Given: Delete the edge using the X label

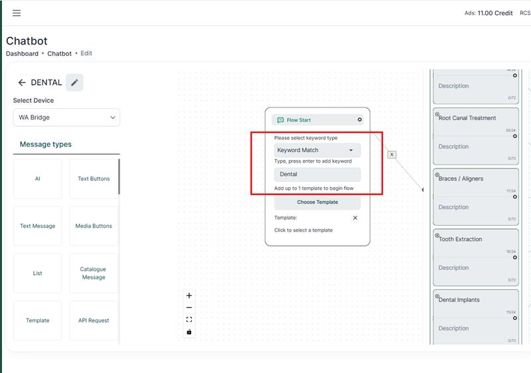Looking at the screenshot, I should [x=392, y=155].
